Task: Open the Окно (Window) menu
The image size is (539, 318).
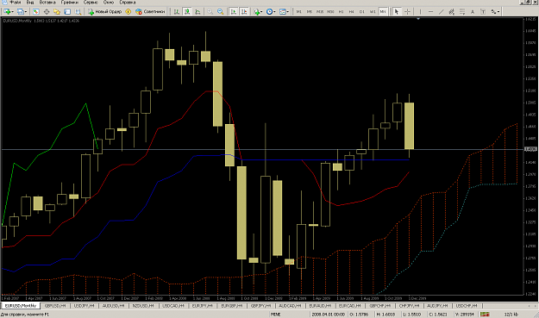Action: tap(109, 3)
